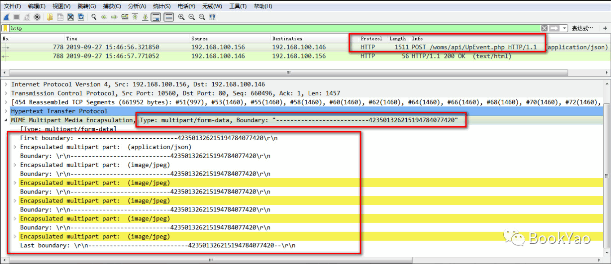Open filter bookmarks via the bookmark icon
The width and height of the screenshot is (611, 264).
(x=4, y=28)
